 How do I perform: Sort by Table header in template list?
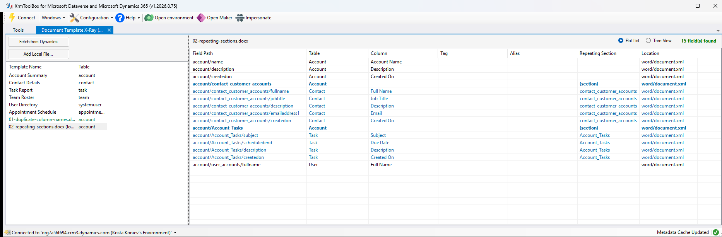tap(91, 67)
